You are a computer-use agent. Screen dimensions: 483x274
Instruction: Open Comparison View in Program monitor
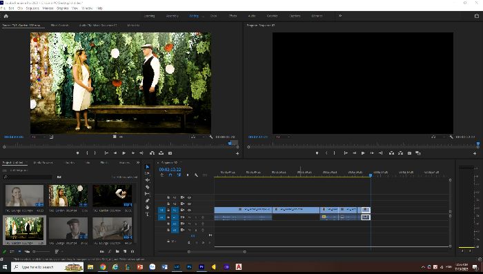pyautogui.click(x=418, y=153)
